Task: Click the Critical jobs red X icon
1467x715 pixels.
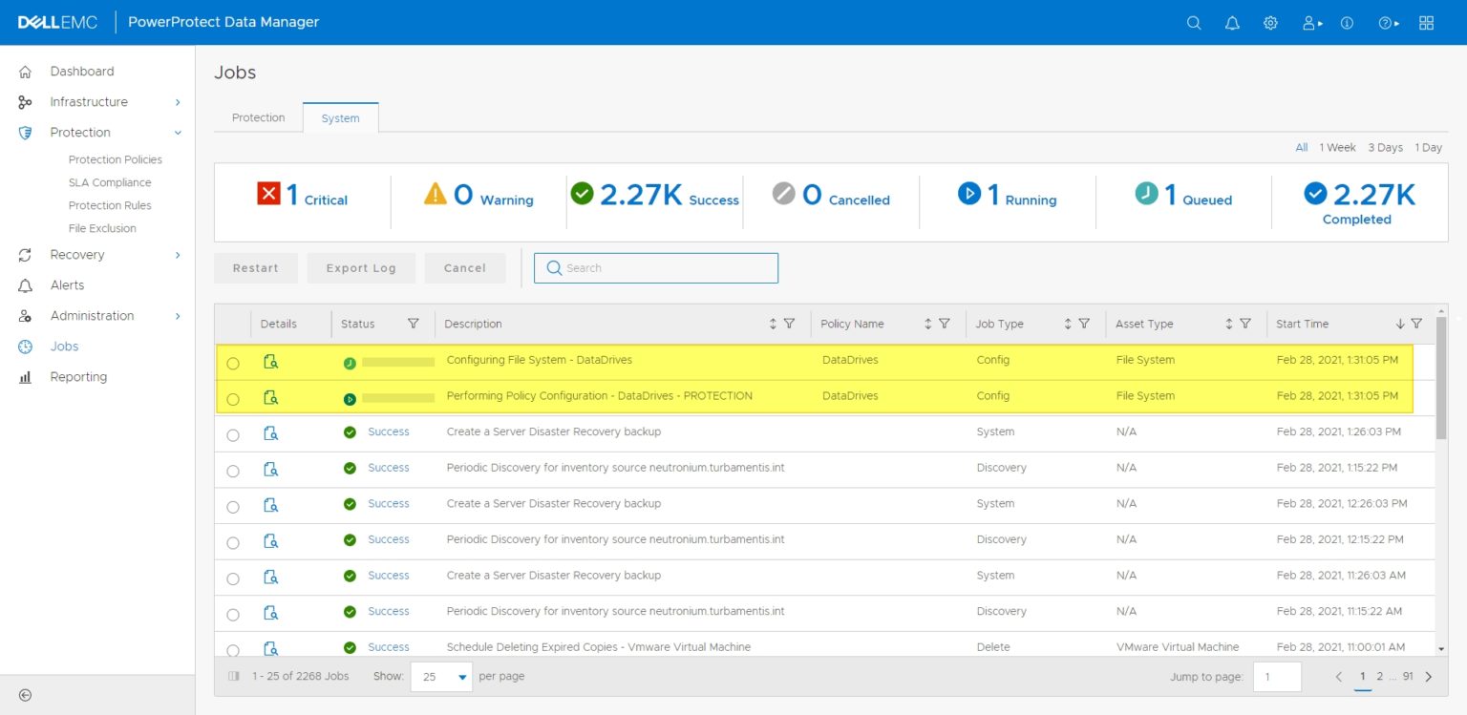Action: (268, 194)
